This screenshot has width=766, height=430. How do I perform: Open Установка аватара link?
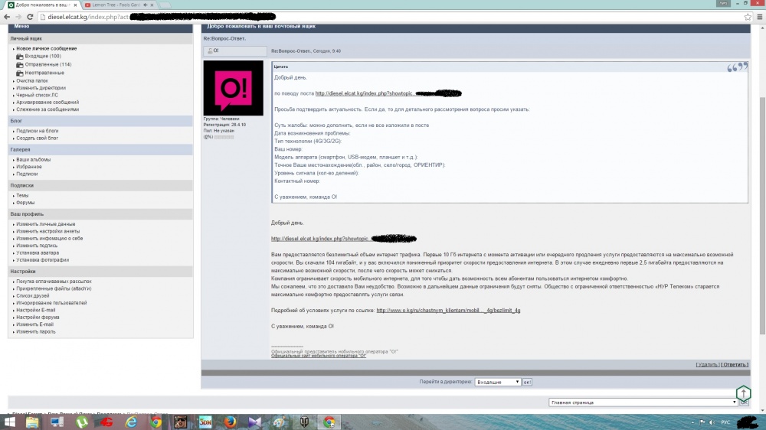coord(38,252)
